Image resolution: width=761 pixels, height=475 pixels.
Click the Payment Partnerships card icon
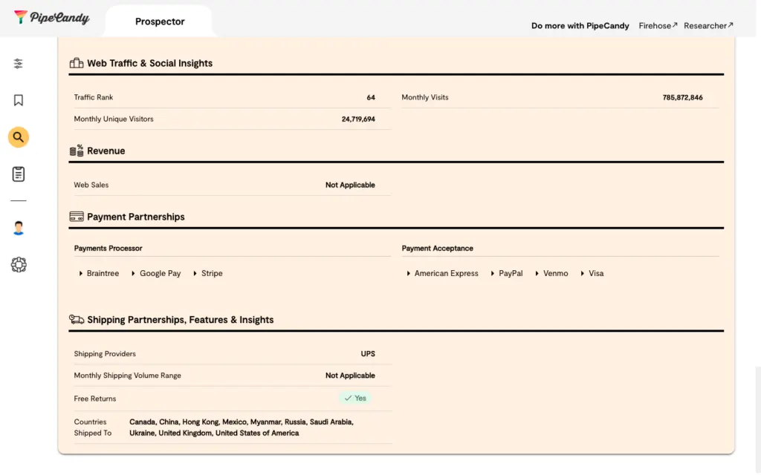pyautogui.click(x=77, y=217)
